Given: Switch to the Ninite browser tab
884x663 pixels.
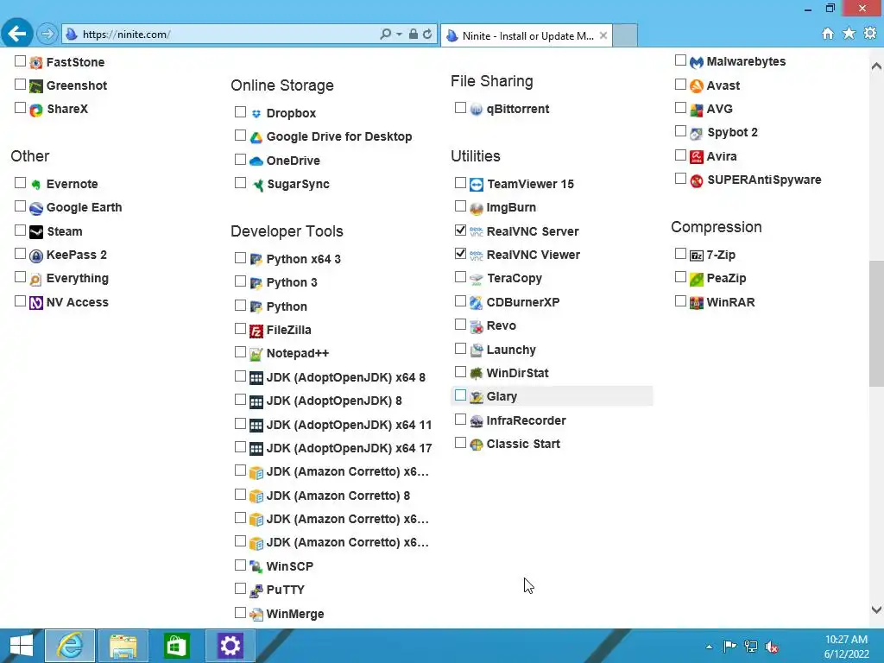Looking at the screenshot, I should click(527, 35).
